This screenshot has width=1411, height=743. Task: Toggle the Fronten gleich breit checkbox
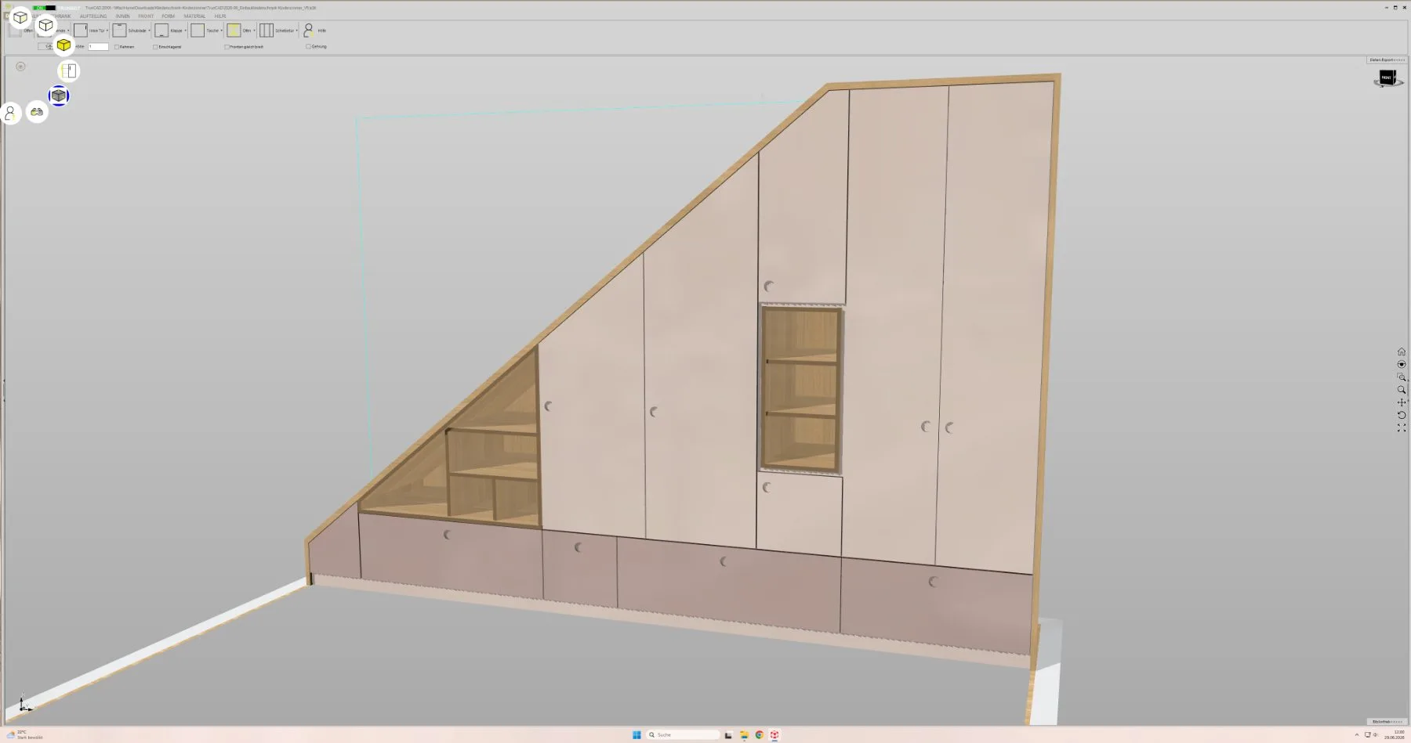[227, 47]
